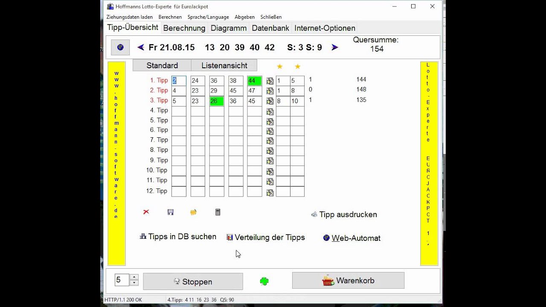Select the Listenansicht view button
The width and height of the screenshot is (546, 307).
pyautogui.click(x=224, y=65)
